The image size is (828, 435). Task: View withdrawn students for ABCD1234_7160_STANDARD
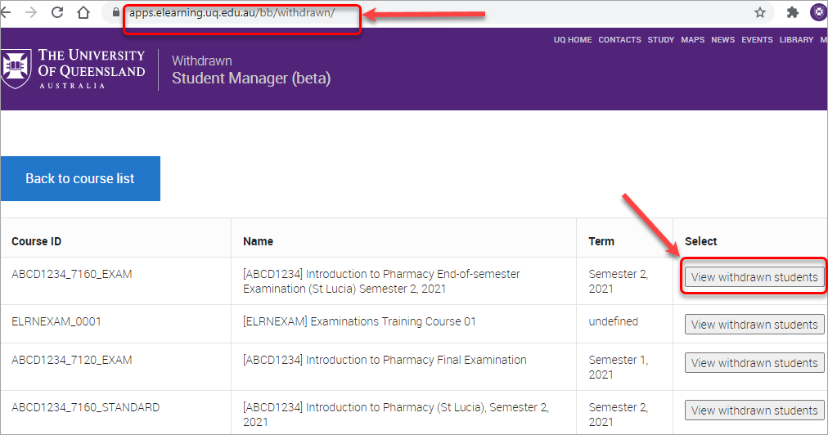coord(754,410)
